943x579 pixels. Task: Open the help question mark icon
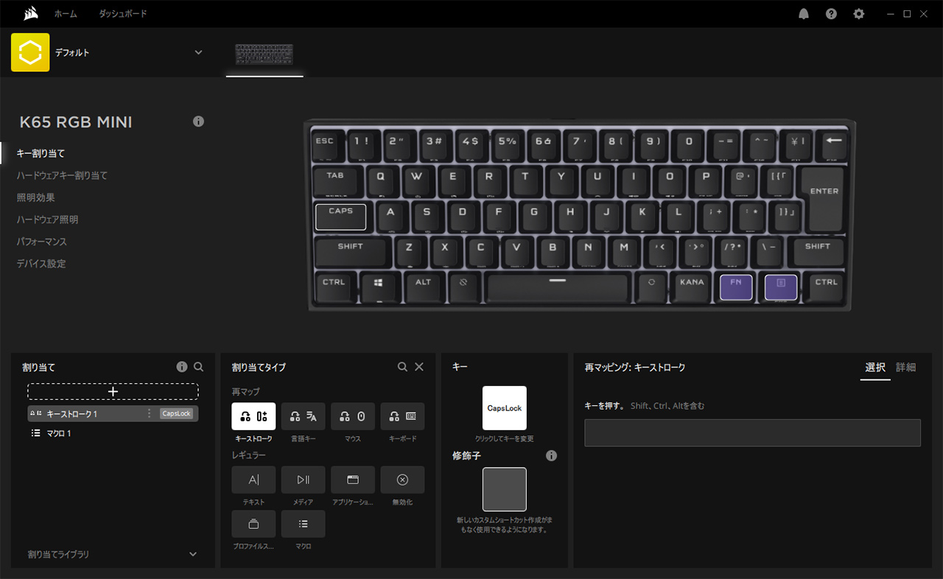point(831,14)
